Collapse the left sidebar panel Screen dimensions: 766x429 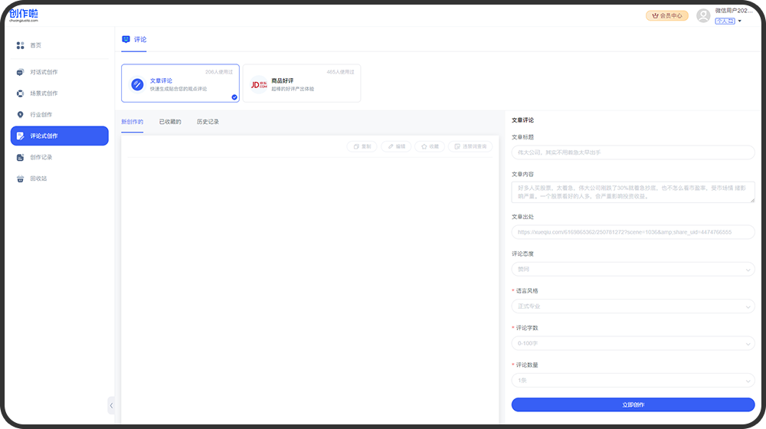pos(111,405)
